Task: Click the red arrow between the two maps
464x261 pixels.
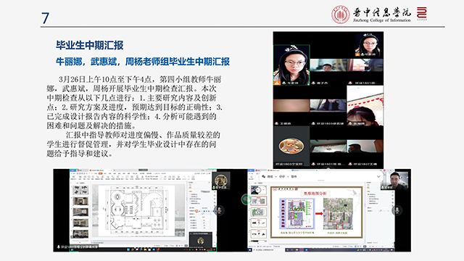Action: coord(319,213)
